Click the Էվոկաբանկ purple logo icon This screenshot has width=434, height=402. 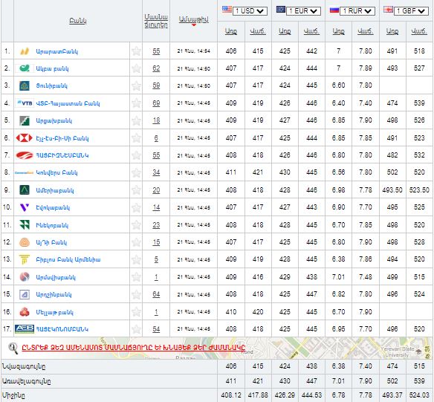click(x=25, y=207)
